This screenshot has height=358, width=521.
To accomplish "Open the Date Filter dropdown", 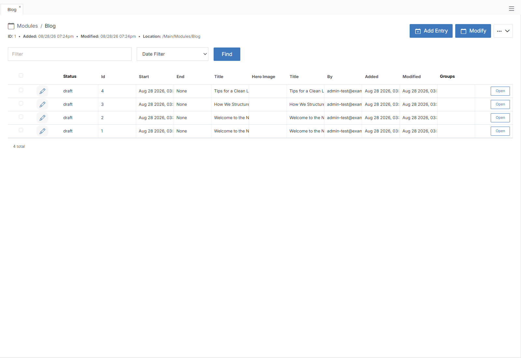I will [x=173, y=54].
